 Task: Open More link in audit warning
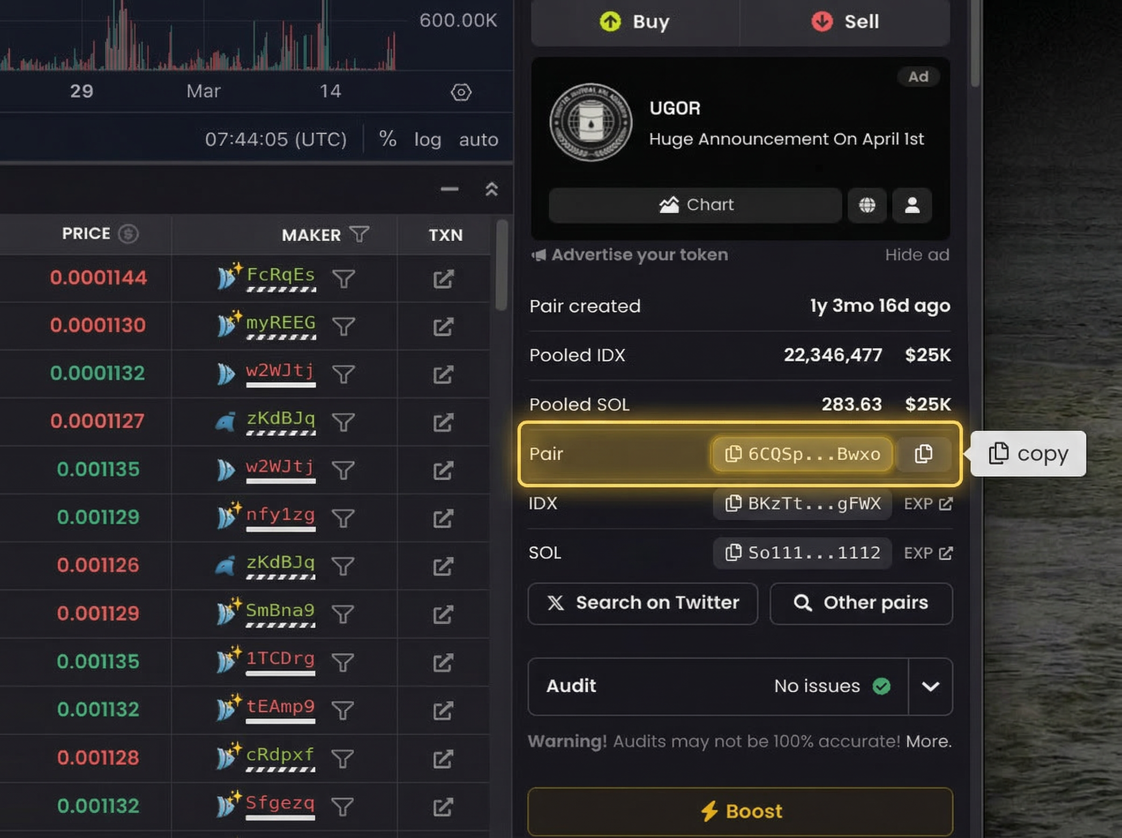(929, 742)
